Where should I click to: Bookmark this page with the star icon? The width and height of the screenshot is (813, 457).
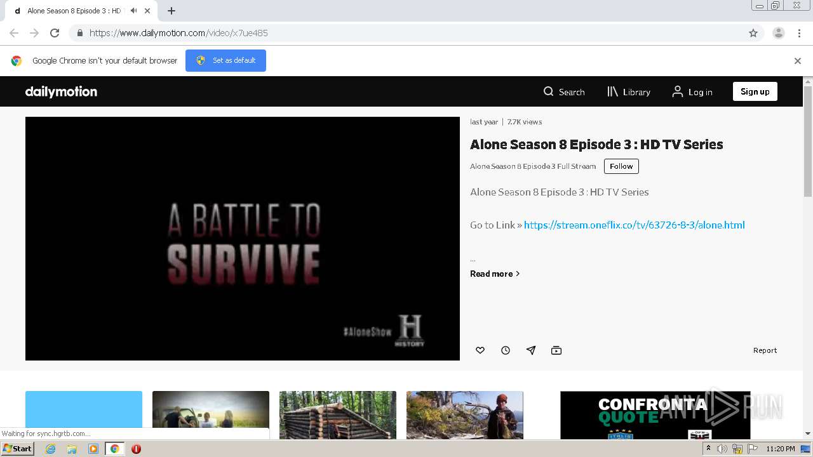753,33
